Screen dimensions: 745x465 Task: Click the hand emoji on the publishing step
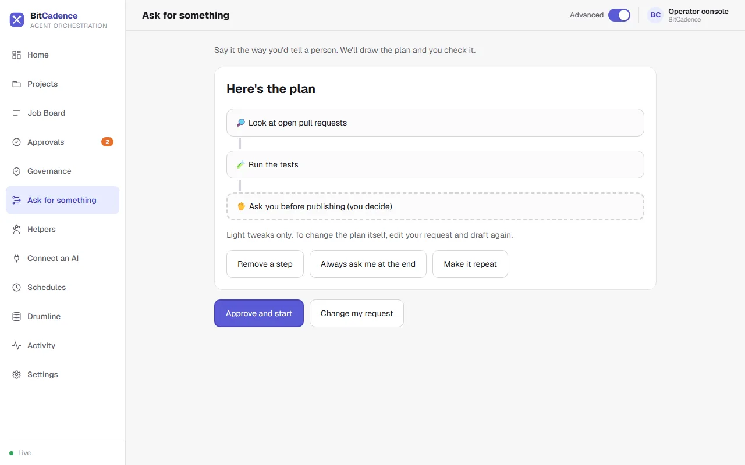[x=242, y=206]
